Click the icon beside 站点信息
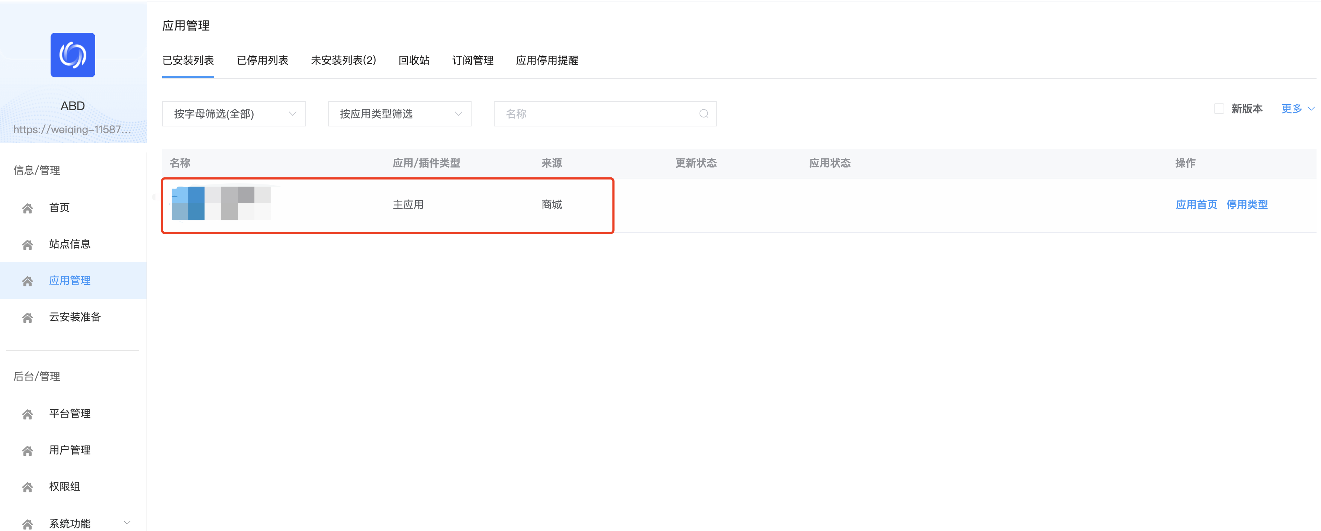1321x531 pixels. 28,244
